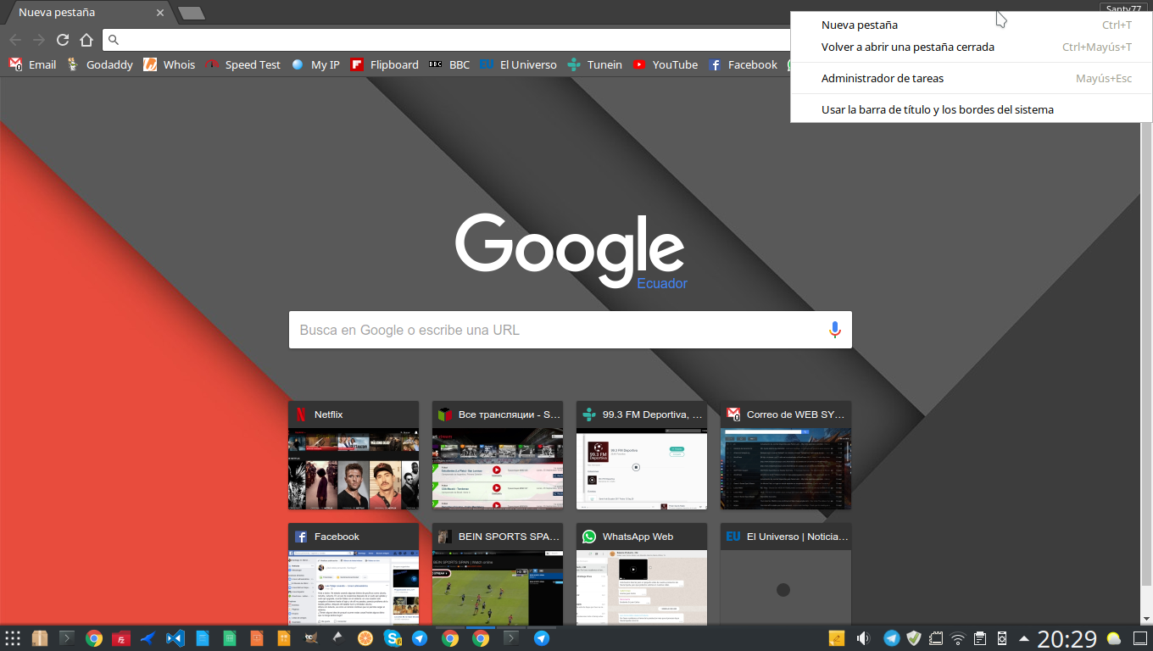
Task: Click the reload page icon
Action: point(63,40)
